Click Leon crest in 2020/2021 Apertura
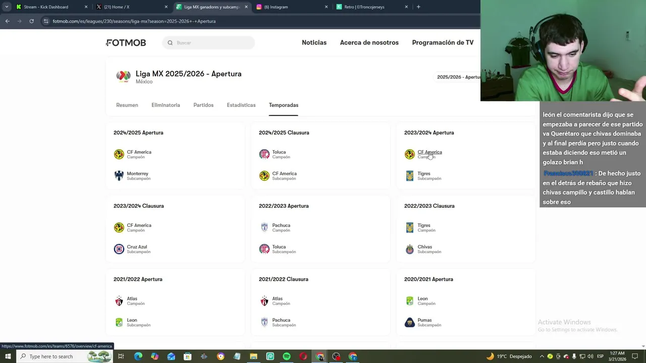646x363 pixels. coord(410,301)
